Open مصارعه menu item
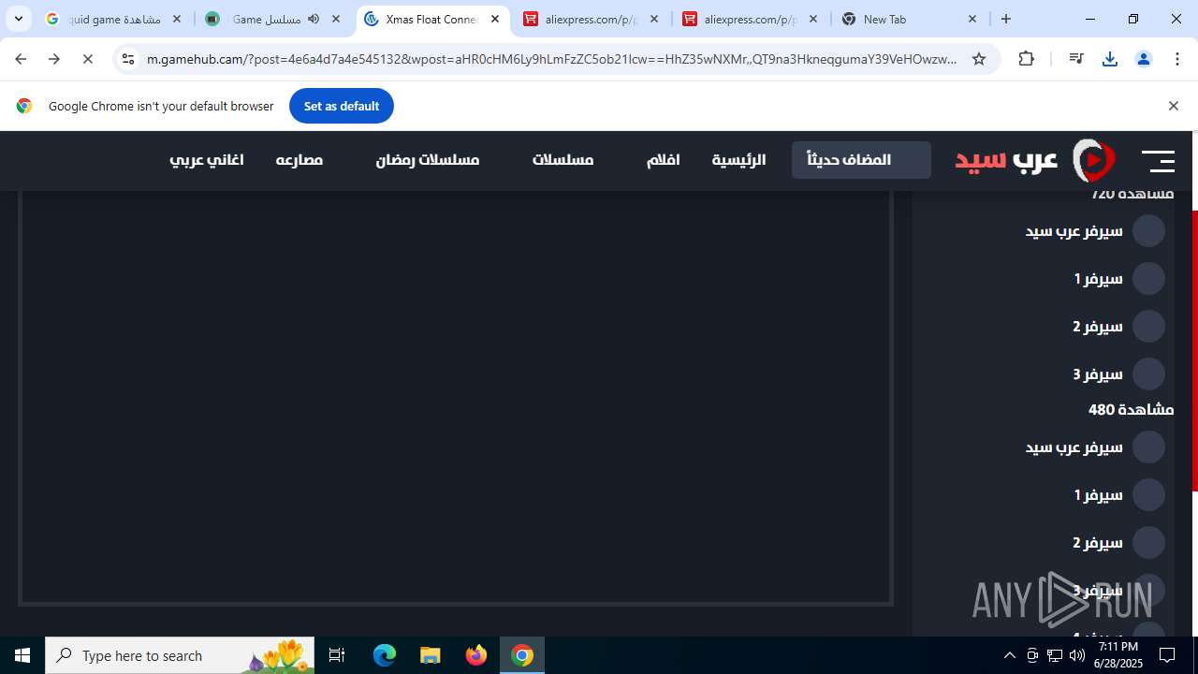Viewport: 1198px width, 674px height. coord(299,160)
